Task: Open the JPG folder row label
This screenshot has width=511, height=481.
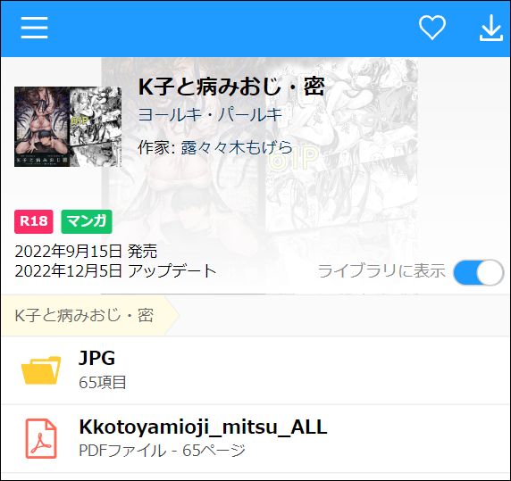Action: tap(96, 358)
